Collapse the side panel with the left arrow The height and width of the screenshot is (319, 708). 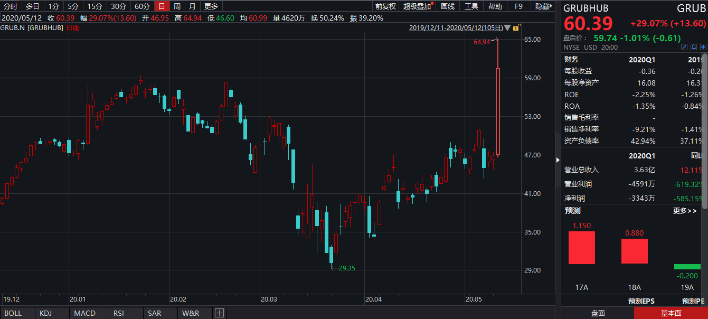558,159
